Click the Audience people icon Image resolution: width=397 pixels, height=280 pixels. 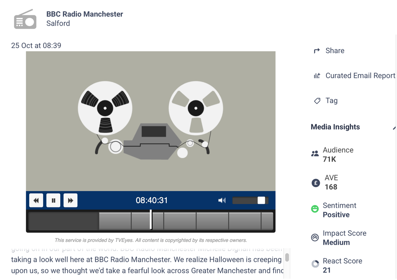tap(315, 153)
